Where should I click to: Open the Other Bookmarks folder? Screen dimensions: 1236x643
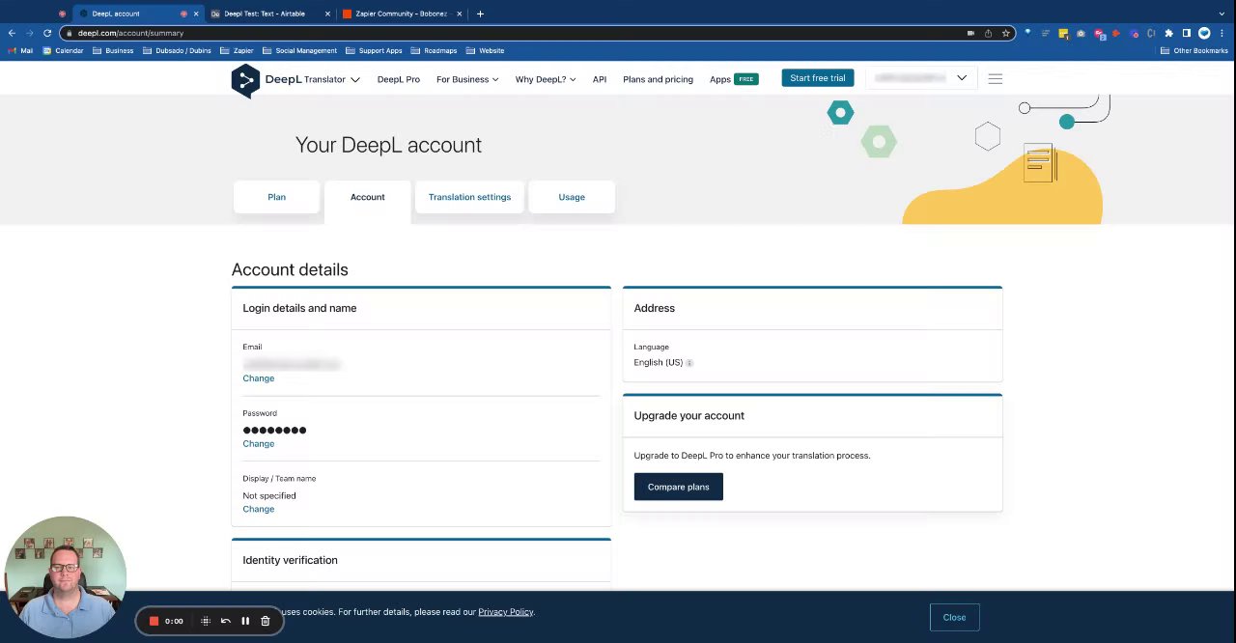[x=1194, y=50]
